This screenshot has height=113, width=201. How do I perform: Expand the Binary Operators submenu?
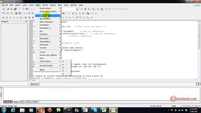click(48, 22)
